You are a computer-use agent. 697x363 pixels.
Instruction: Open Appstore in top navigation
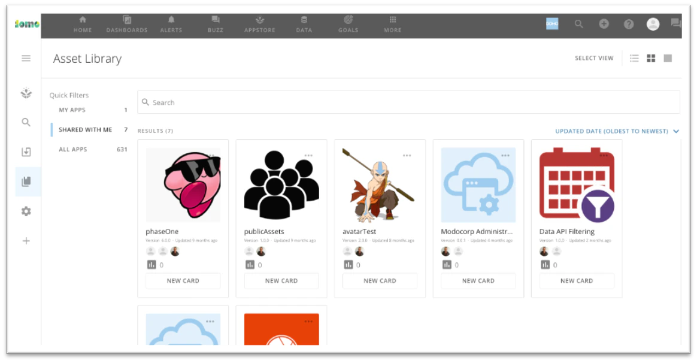(260, 25)
